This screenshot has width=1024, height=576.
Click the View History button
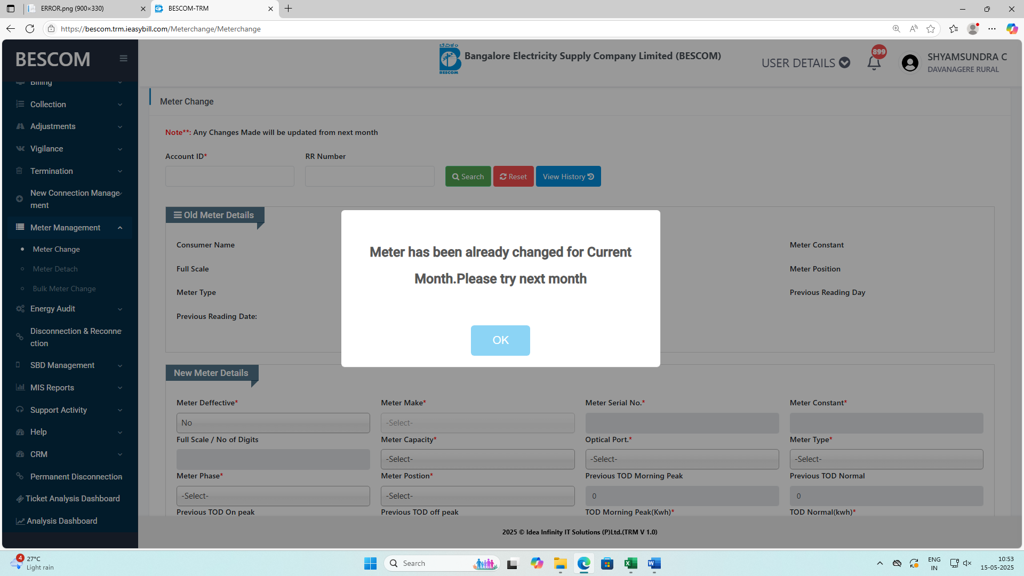click(x=568, y=177)
